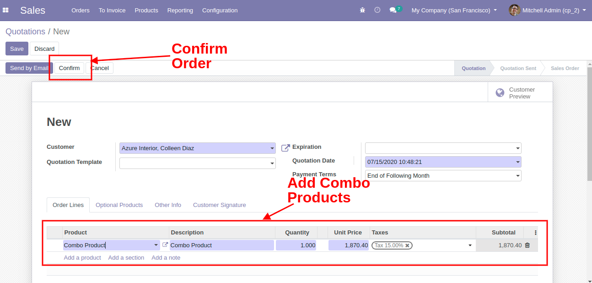Click the Add a section link
Viewport: 592px width, 283px height.
click(x=126, y=258)
